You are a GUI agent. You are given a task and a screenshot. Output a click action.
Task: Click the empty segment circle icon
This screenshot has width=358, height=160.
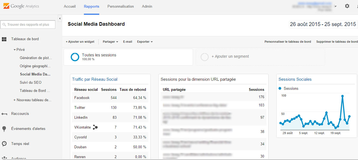205,57
